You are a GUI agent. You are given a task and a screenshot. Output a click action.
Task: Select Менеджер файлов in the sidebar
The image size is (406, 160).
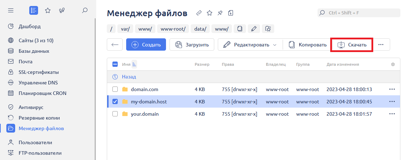[x=41, y=128]
